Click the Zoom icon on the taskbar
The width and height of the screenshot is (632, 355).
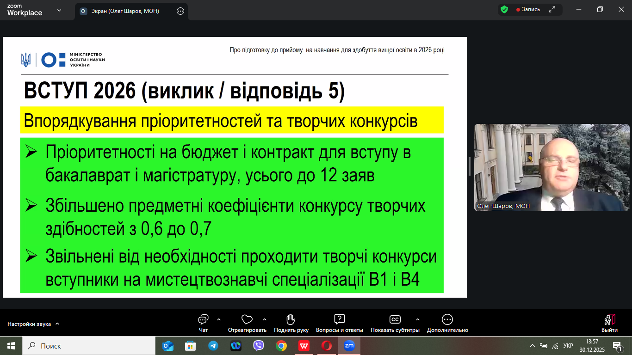pos(349,346)
